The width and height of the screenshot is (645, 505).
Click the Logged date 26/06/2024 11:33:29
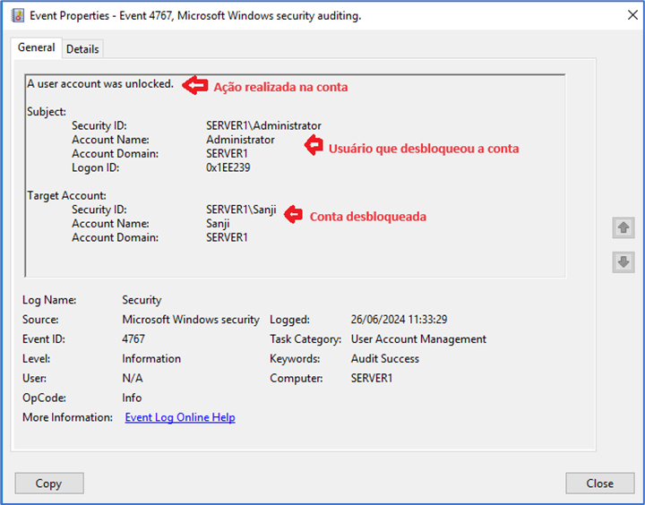click(399, 320)
